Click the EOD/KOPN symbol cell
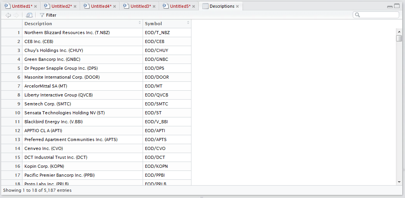This screenshot has width=405, height=198. tap(167, 166)
